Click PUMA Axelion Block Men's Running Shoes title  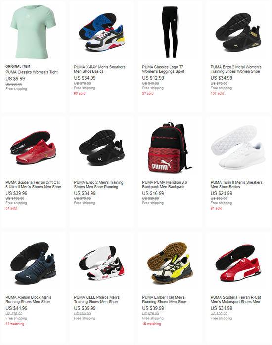(29, 299)
